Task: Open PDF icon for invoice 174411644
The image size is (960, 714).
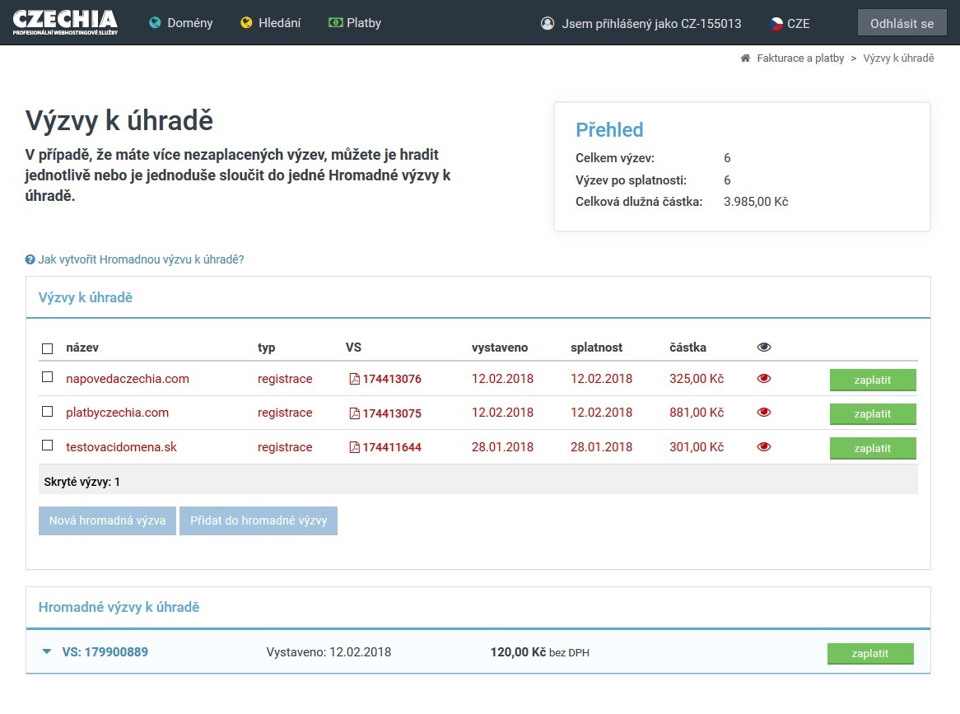Action: click(x=354, y=448)
